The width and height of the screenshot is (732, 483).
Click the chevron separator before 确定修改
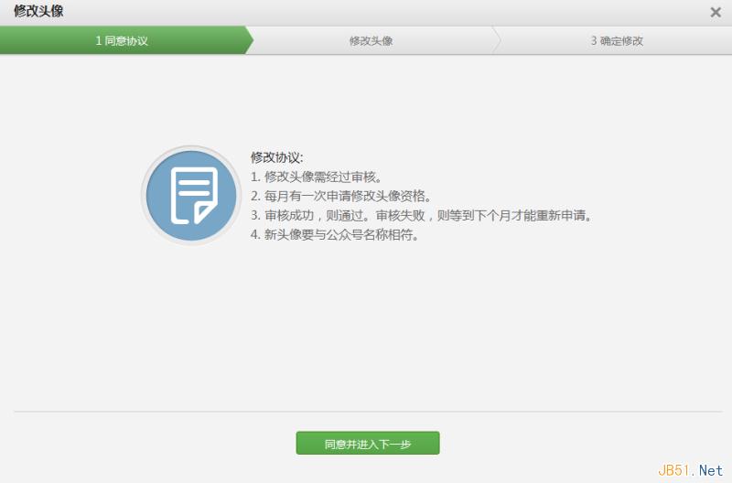click(x=497, y=41)
